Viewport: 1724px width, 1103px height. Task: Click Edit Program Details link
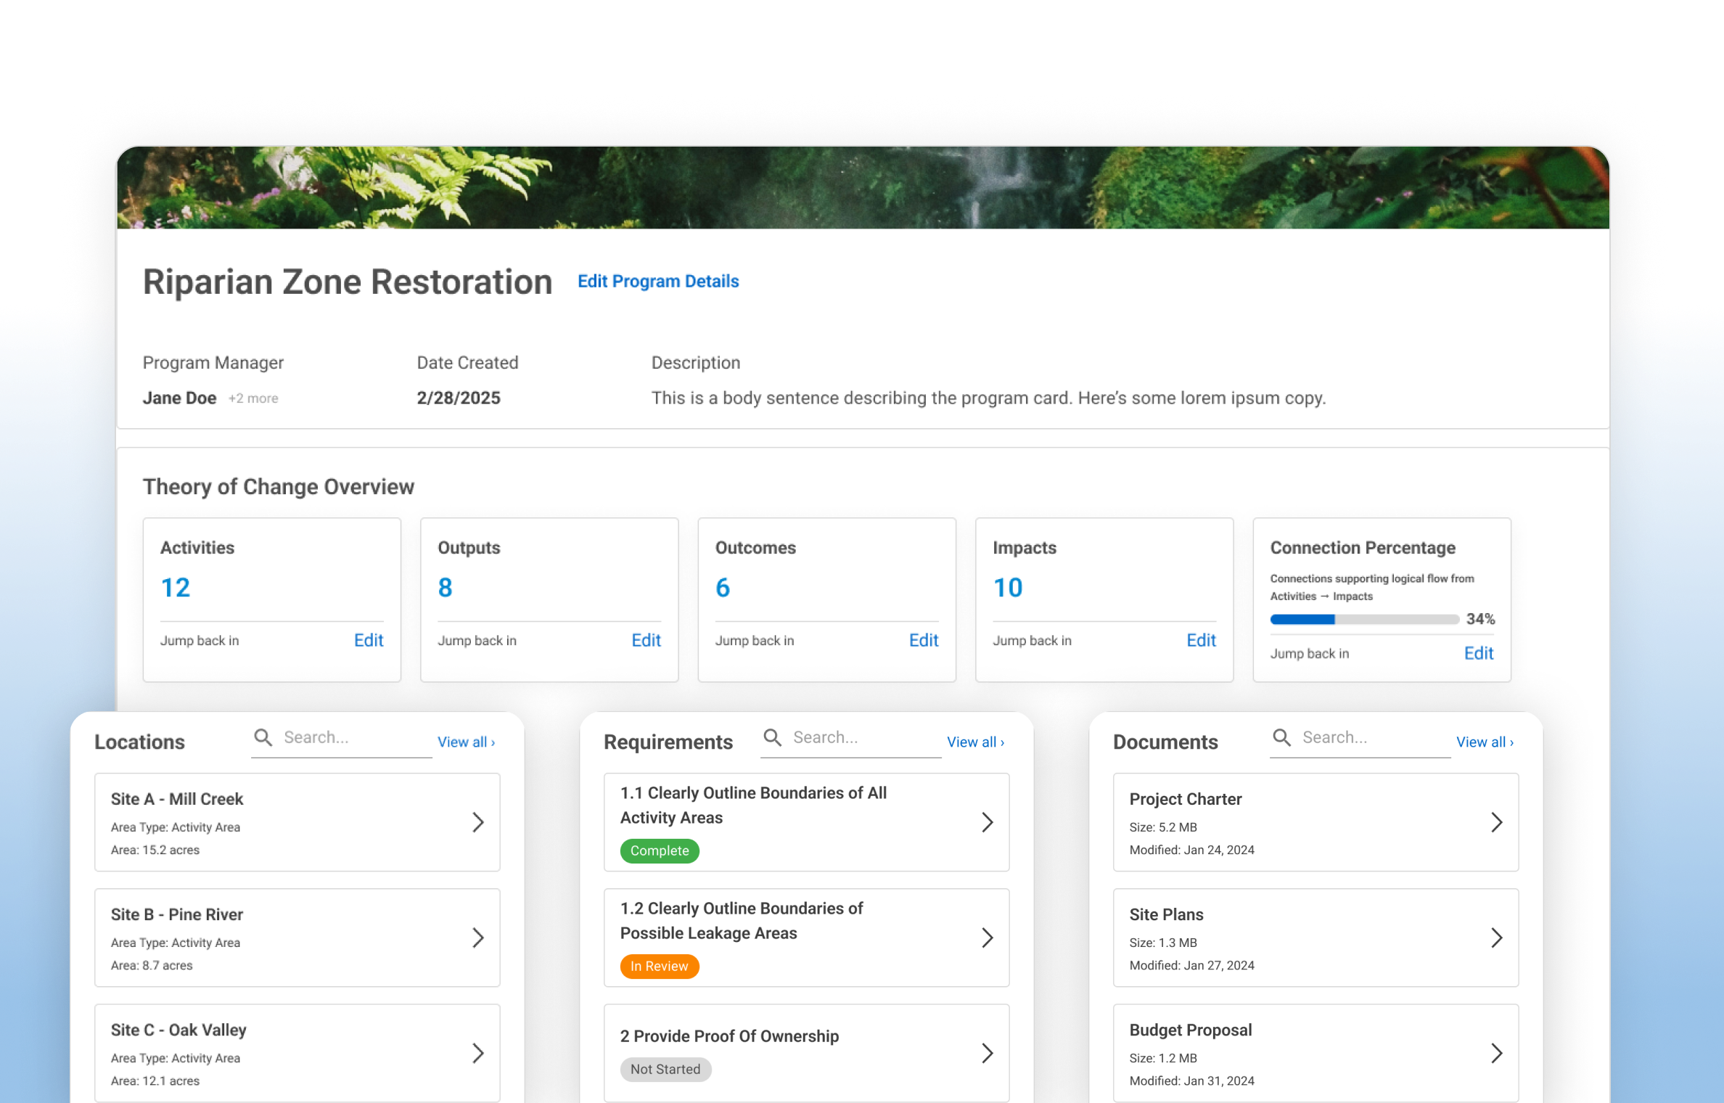point(657,282)
